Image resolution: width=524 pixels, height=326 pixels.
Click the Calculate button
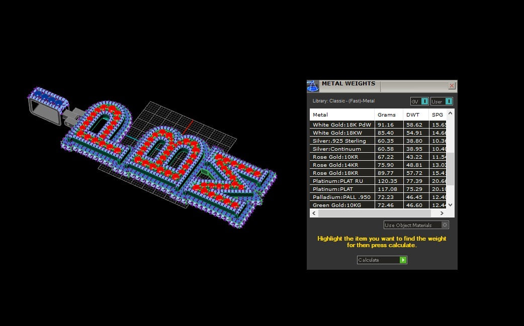[382, 260]
